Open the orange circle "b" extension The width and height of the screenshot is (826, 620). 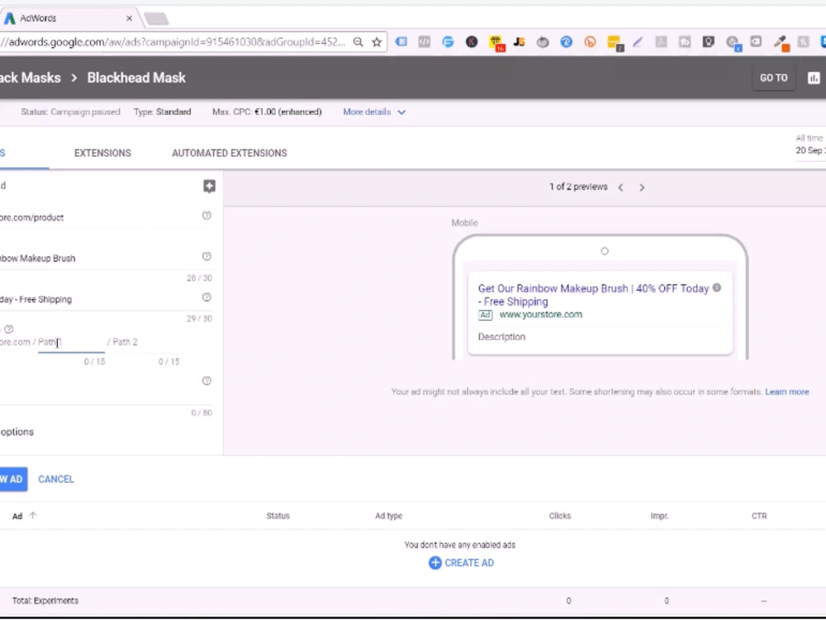(x=590, y=41)
